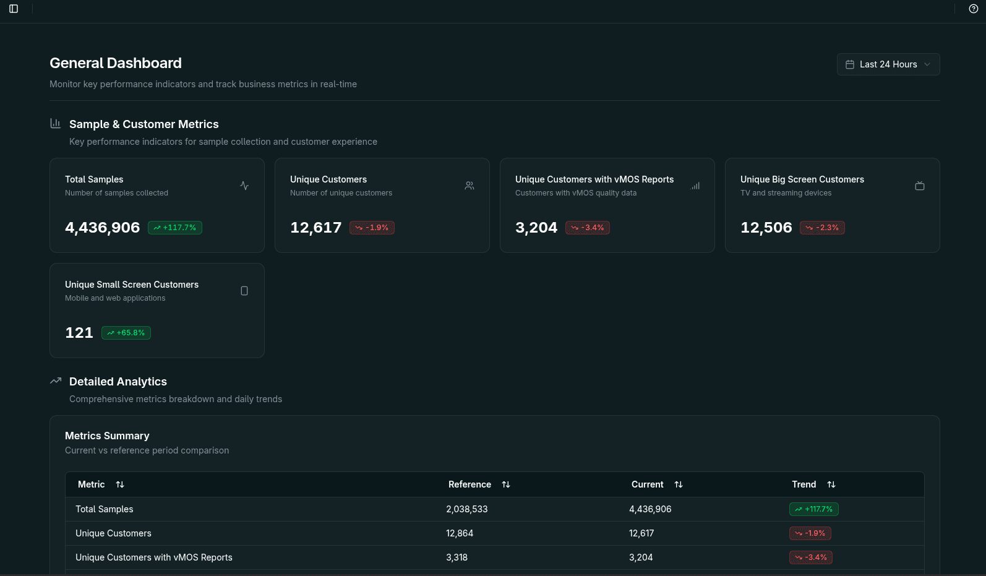Click the -3.4% trend badge in the table
Viewport: 986px width, 576px height.
click(810, 557)
